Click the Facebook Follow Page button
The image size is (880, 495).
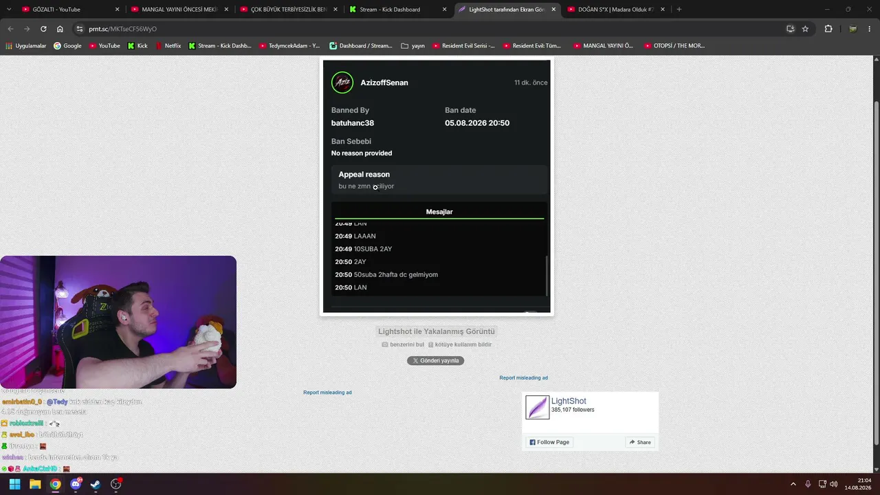[549, 442]
